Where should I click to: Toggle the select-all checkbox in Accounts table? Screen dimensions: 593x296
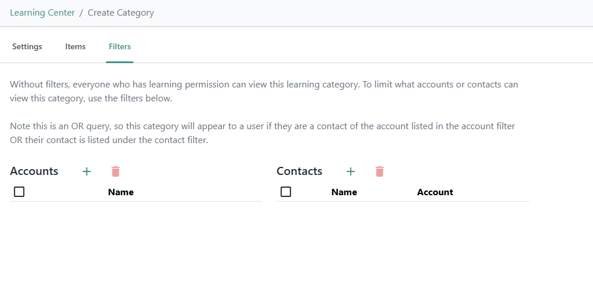click(x=19, y=192)
